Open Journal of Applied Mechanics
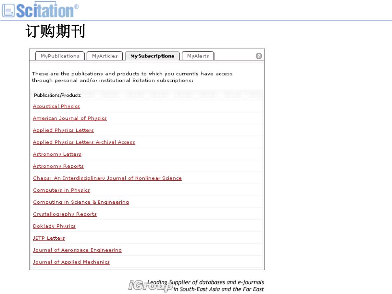Viewport: 392px width, 294px height. pyautogui.click(x=71, y=262)
